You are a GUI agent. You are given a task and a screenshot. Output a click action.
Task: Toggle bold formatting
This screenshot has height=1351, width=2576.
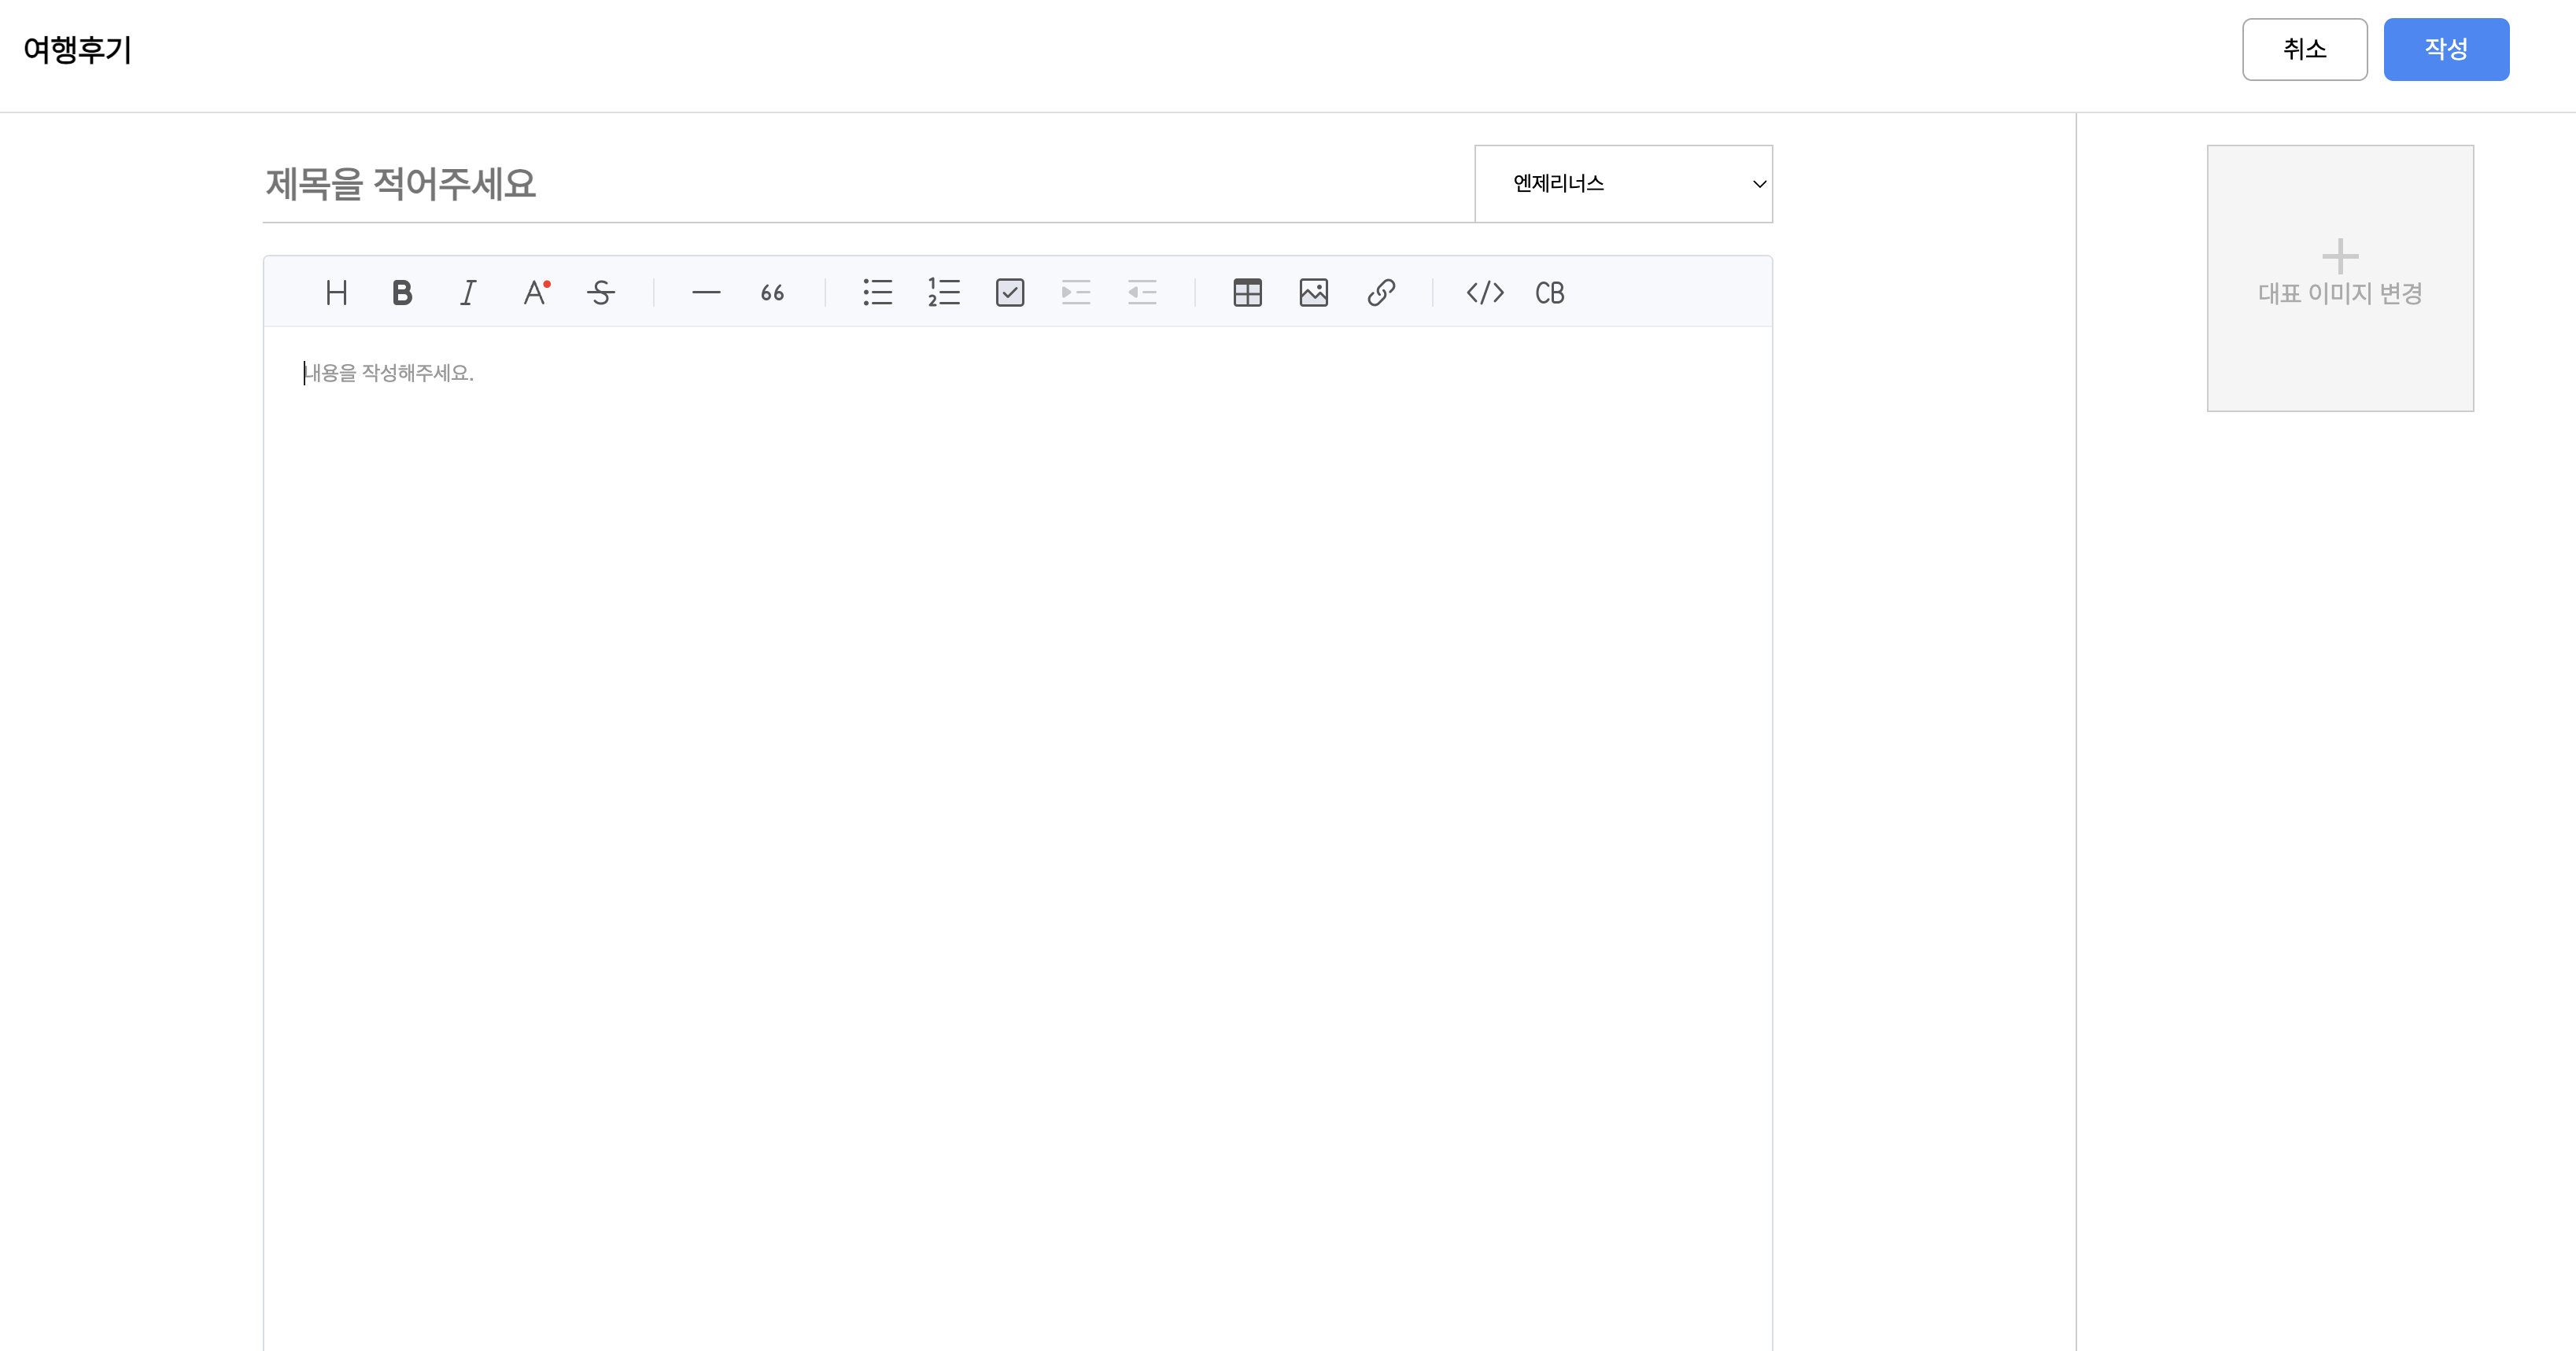(x=402, y=293)
